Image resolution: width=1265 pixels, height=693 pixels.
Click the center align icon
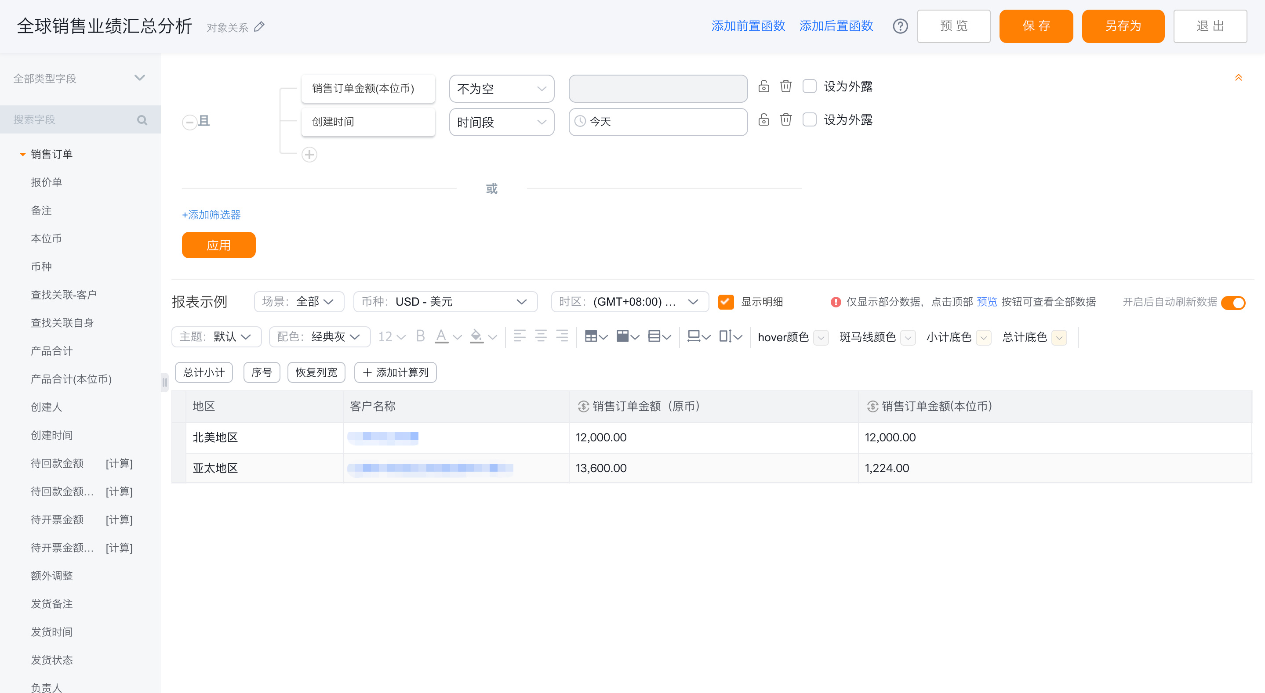(541, 337)
